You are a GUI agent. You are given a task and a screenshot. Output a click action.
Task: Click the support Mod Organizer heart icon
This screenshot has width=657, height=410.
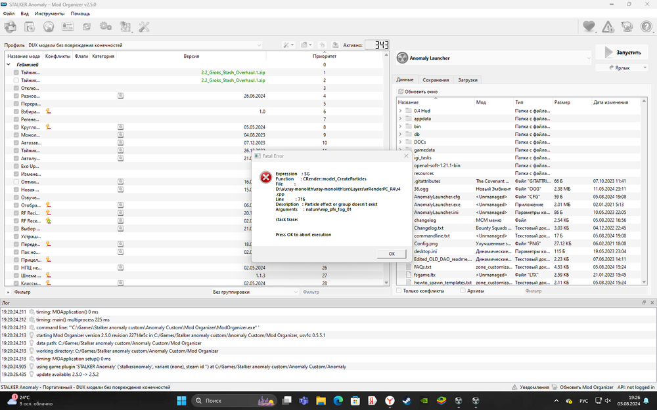tap(589, 26)
